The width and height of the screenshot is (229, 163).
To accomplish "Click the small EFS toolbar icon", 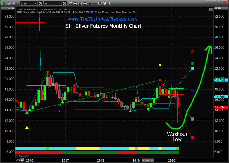I will point(95,3).
